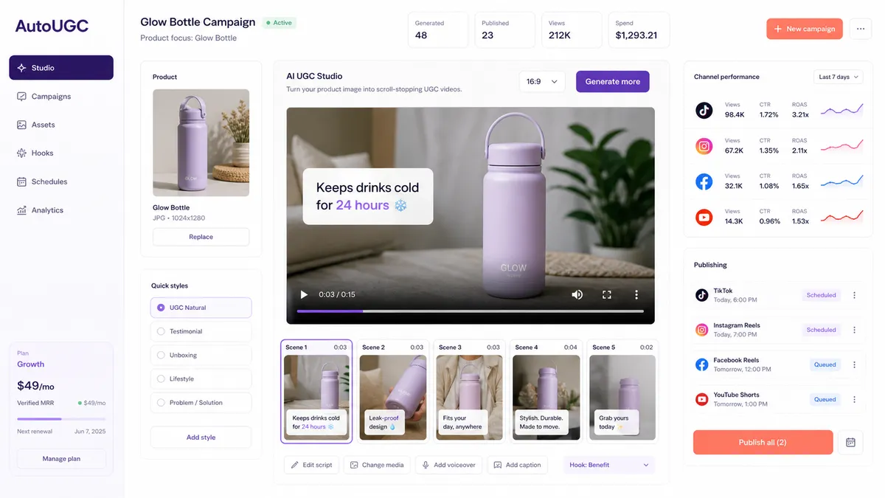Enter fullscreen on the video player
This screenshot has height=498, width=885.
607,294
